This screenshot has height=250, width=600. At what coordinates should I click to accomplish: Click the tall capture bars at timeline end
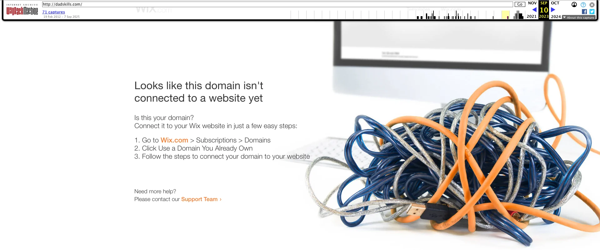[x=519, y=15]
